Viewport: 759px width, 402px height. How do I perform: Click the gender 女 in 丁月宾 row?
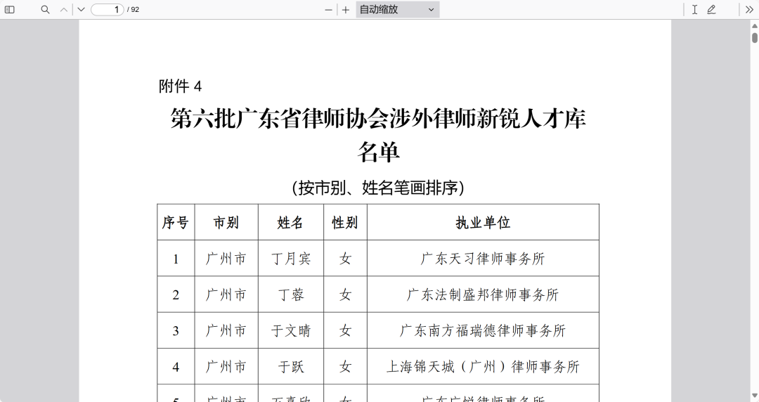[x=344, y=259]
